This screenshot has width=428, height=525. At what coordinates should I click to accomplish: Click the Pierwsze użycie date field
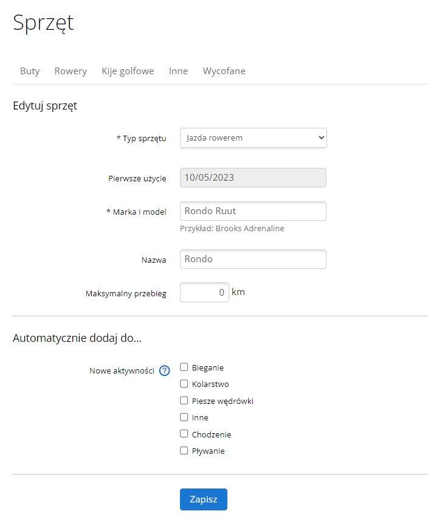[253, 178]
